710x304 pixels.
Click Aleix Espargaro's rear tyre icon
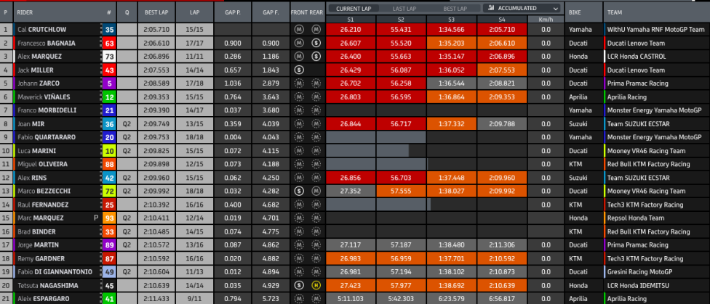click(316, 299)
